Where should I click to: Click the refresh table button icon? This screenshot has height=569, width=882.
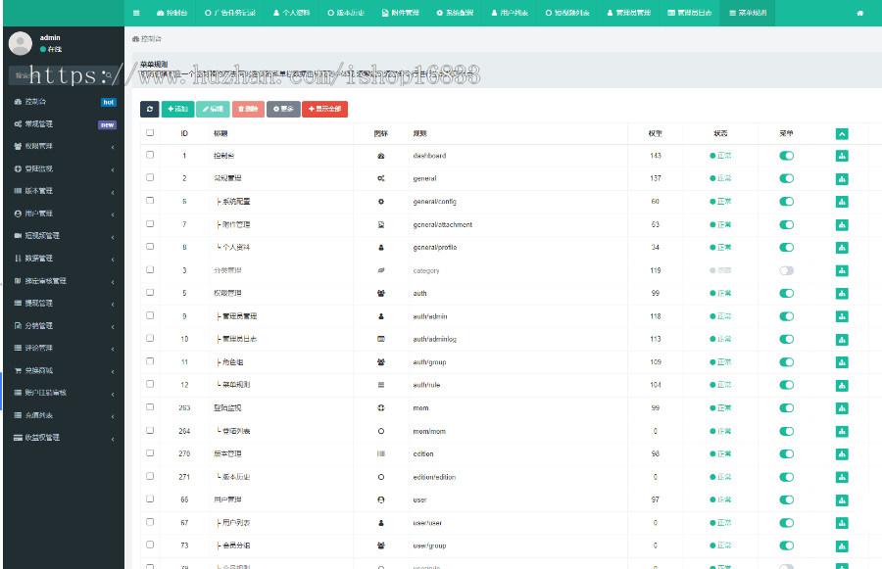(x=150, y=109)
